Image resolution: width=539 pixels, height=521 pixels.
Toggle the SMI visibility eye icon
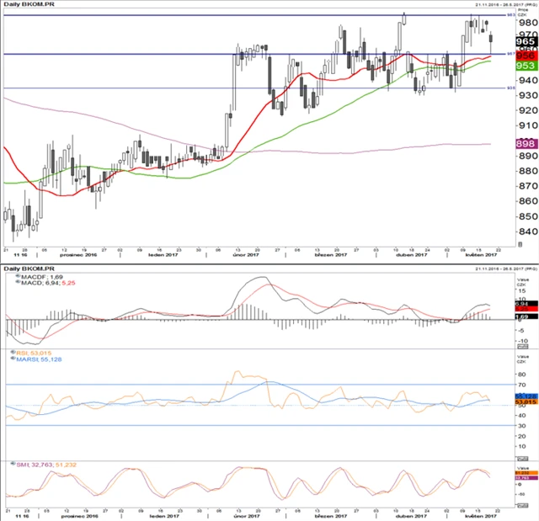coord(13,464)
